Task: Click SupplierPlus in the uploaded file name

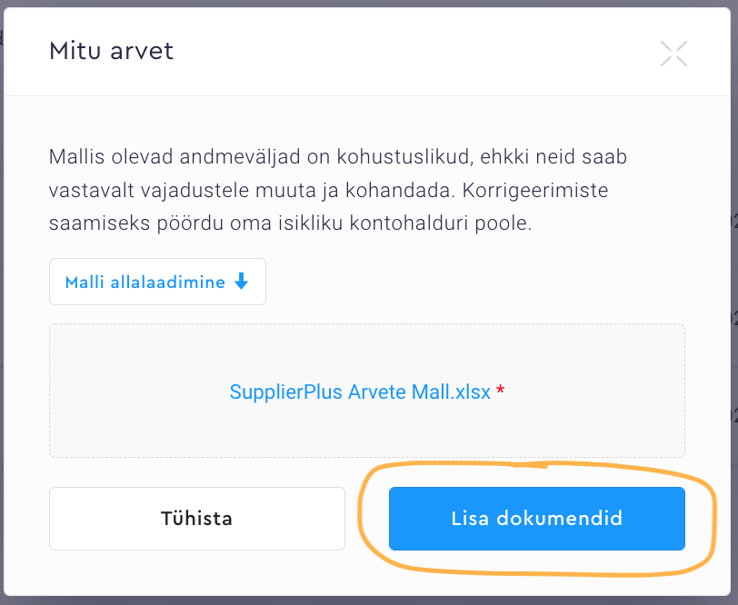Action: click(286, 392)
